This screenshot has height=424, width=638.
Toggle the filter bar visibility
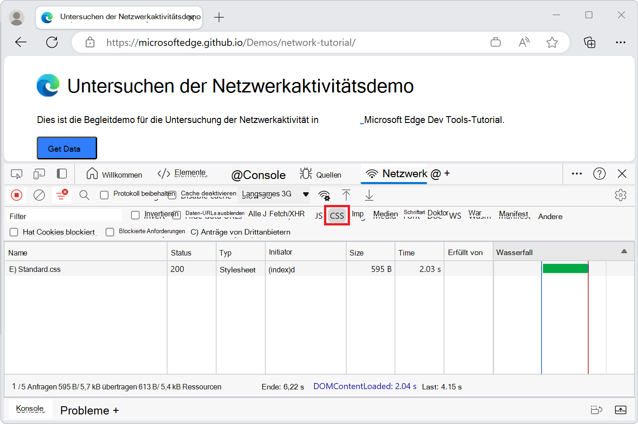coord(62,195)
